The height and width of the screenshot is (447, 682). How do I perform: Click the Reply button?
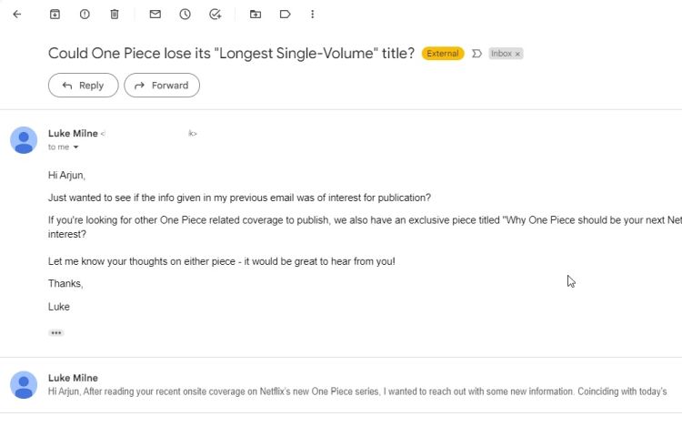(x=83, y=86)
